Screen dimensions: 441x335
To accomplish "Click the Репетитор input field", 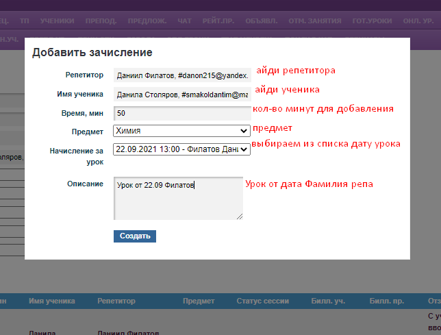I will (182, 75).
